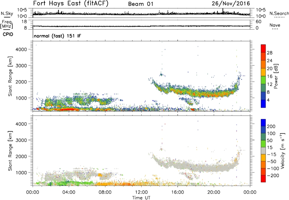Click the blue top of velocity color bar
Image resolution: width=289 pixels, height=200 pixels.
pyautogui.click(x=263, y=123)
